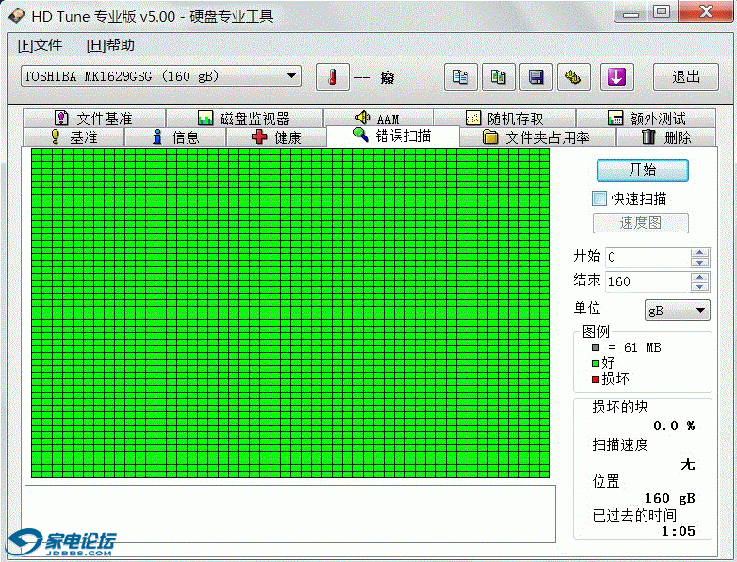Decrease the 结束 end value with down arrow
The width and height of the screenshot is (737, 562).
pyautogui.click(x=699, y=286)
